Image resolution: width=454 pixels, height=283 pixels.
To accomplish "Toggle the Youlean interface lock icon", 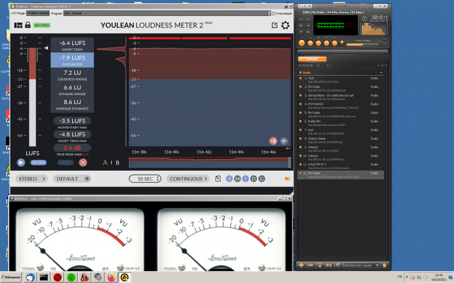I will 28,25.
